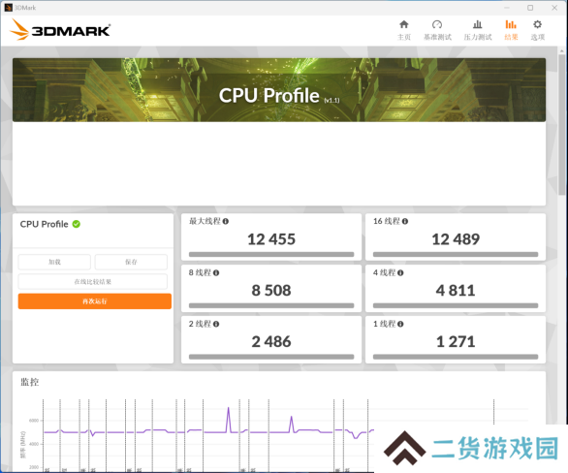
Task: Click the 1 thread score 1 271
Action: [x=456, y=341]
